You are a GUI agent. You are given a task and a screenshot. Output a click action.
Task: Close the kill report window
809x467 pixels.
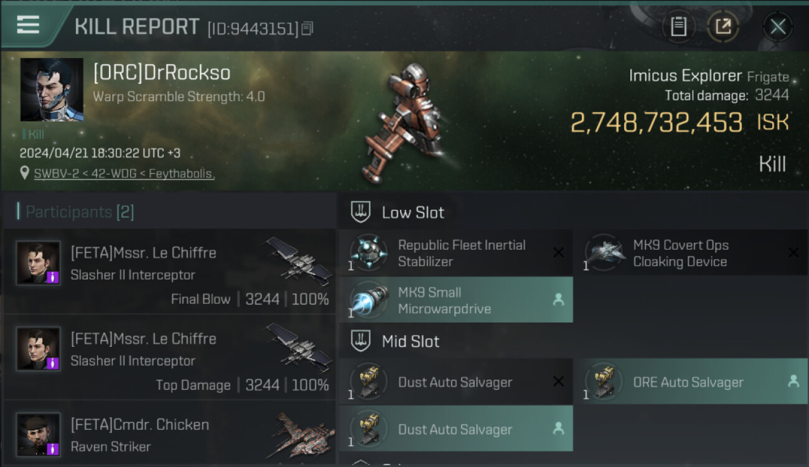point(778,27)
